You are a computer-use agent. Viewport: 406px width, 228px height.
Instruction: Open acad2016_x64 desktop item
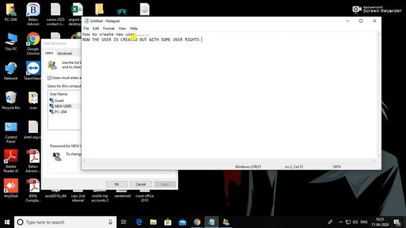click(x=55, y=194)
